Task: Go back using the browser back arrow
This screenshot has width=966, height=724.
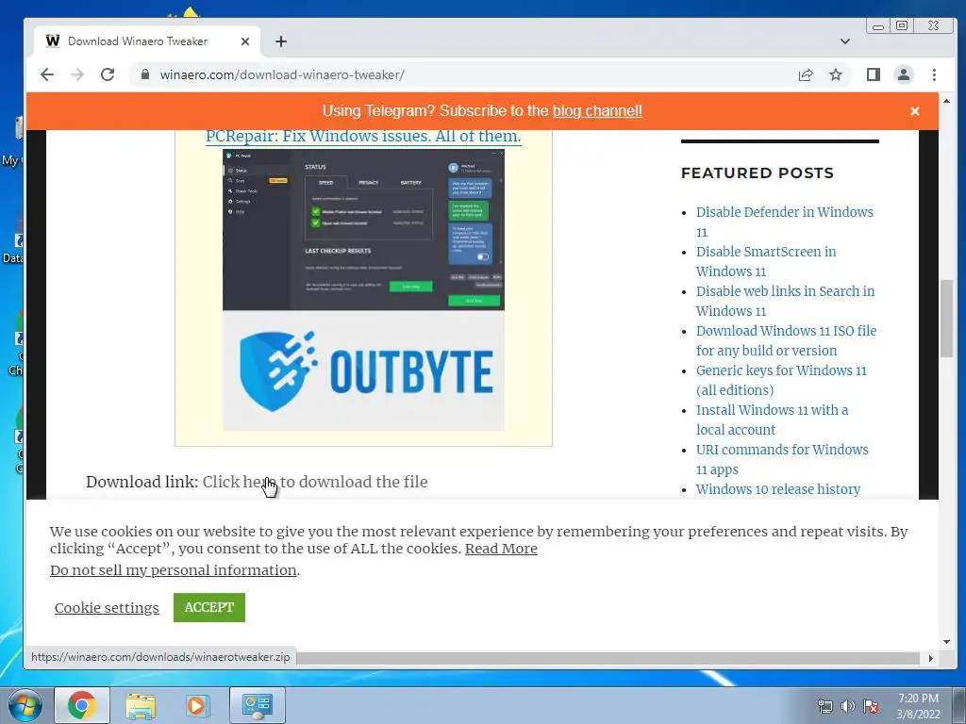Action: (47, 74)
